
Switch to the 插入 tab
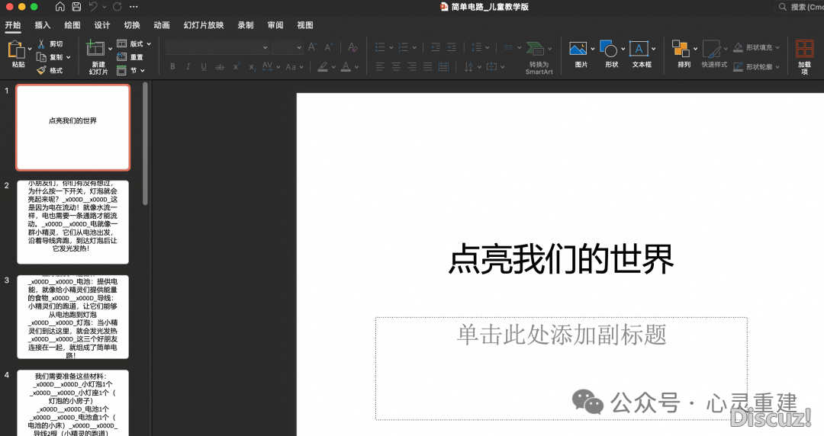point(43,25)
